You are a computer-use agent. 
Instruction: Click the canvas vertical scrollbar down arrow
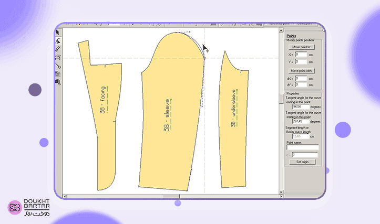pyautogui.click(x=281, y=192)
